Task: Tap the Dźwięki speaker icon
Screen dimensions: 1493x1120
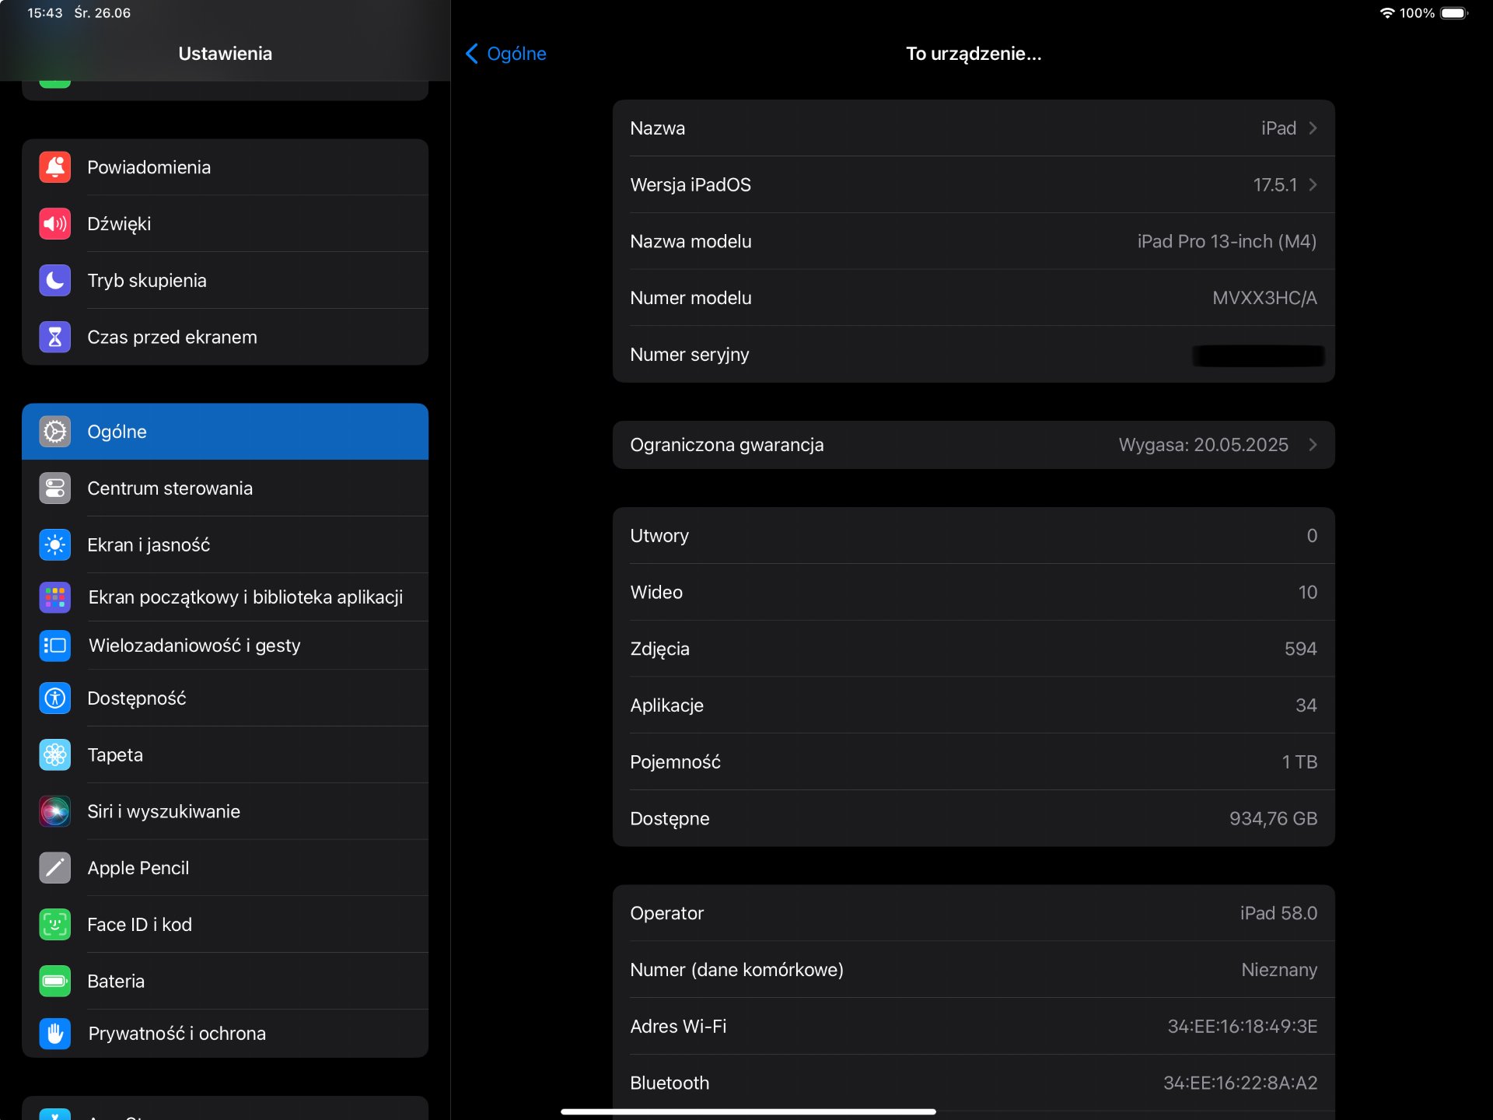Action: (x=54, y=224)
